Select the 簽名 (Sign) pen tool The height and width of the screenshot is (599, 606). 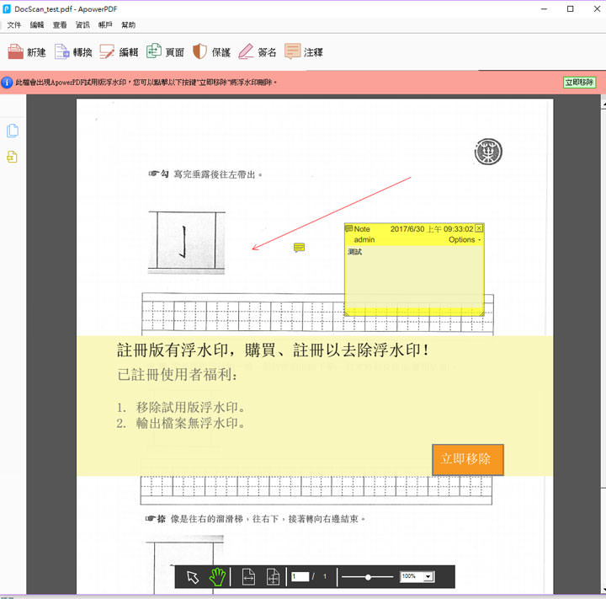pyautogui.click(x=258, y=52)
